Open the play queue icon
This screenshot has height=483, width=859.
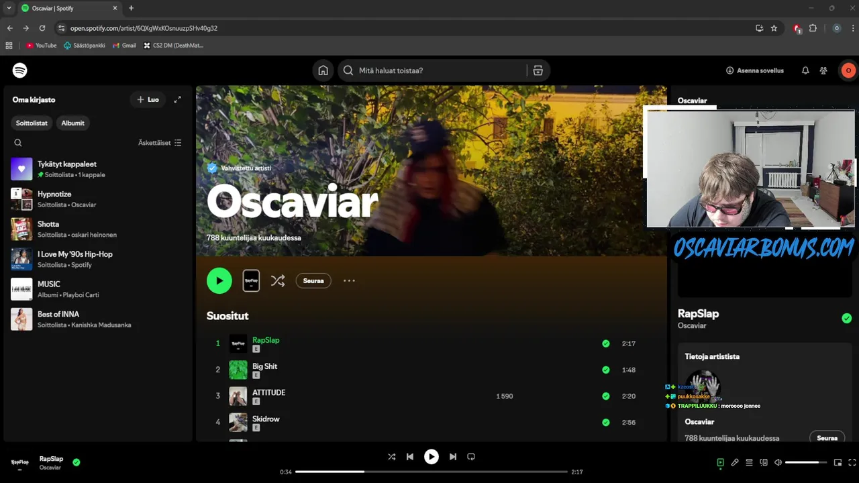749,462
